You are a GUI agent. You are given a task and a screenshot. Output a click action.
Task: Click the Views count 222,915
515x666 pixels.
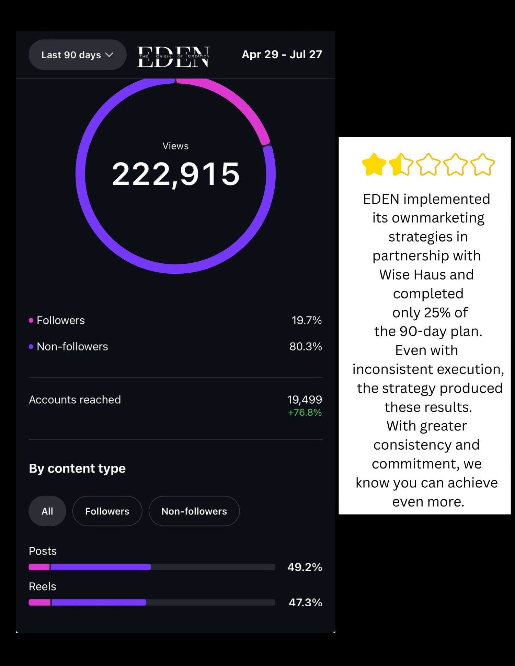tap(175, 174)
